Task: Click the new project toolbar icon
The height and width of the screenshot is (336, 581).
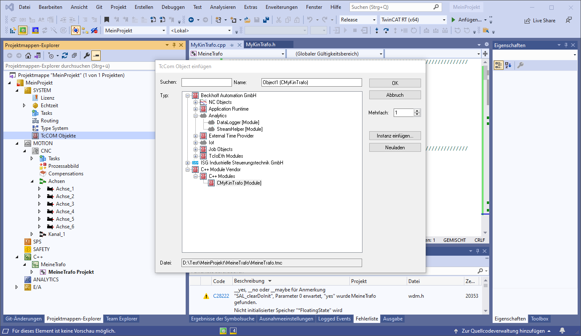Action: point(218,20)
